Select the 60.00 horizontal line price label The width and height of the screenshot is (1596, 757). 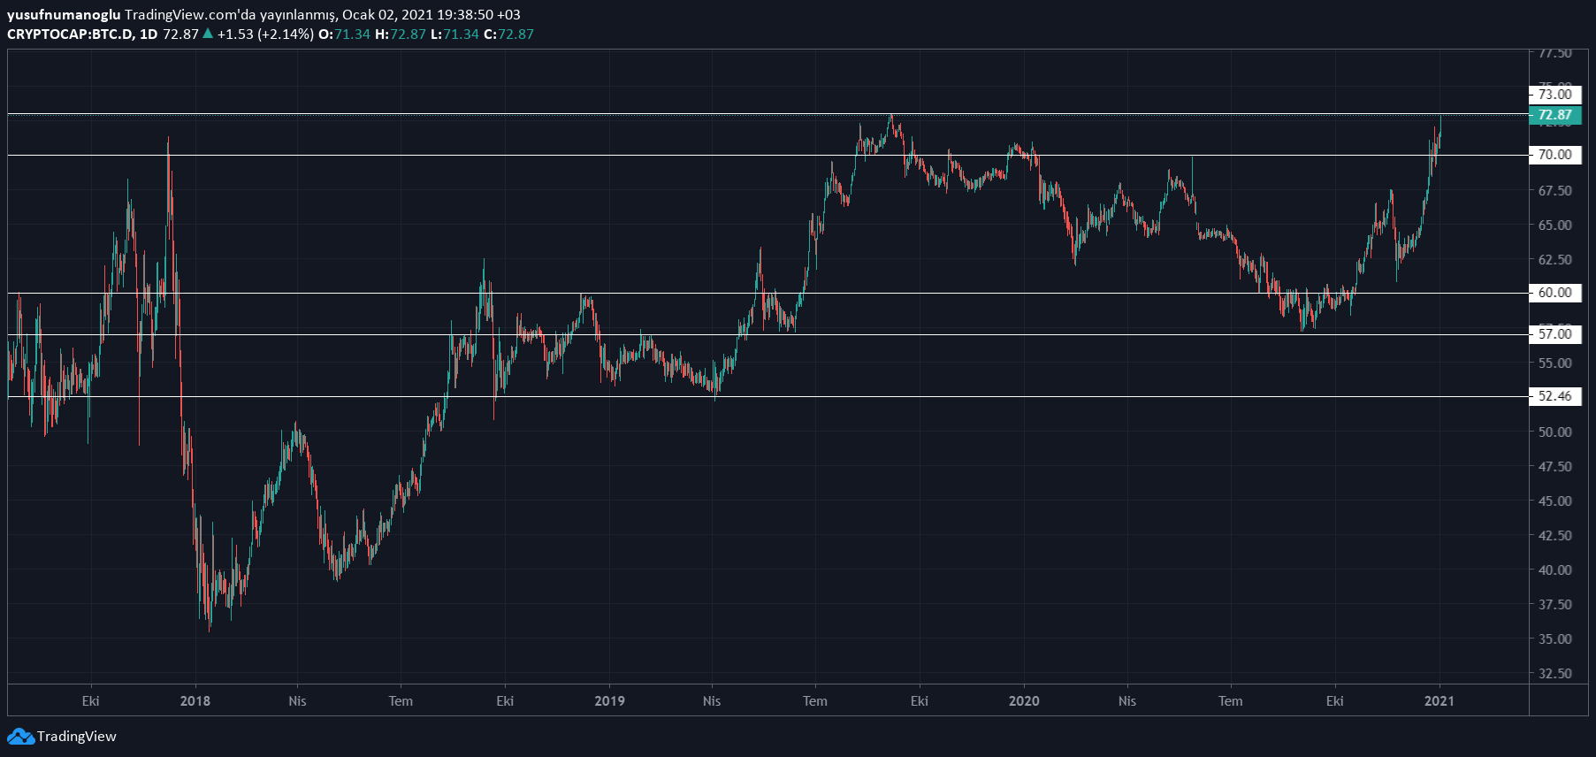coord(1554,293)
